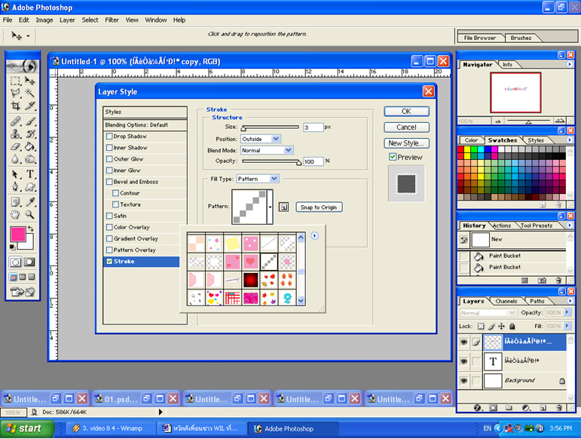Open the Position dropdown showing Outside
581x439 pixels.
261,139
